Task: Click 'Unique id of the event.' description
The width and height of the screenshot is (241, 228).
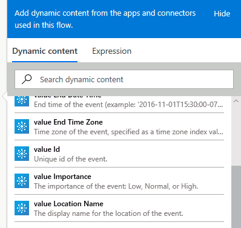Action: (70, 159)
